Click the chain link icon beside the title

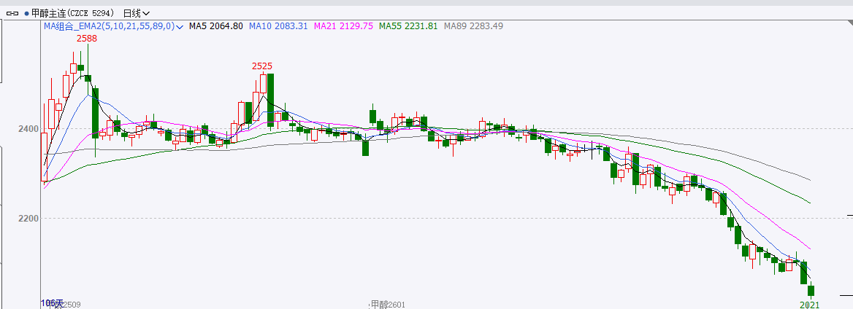[x=14, y=13]
